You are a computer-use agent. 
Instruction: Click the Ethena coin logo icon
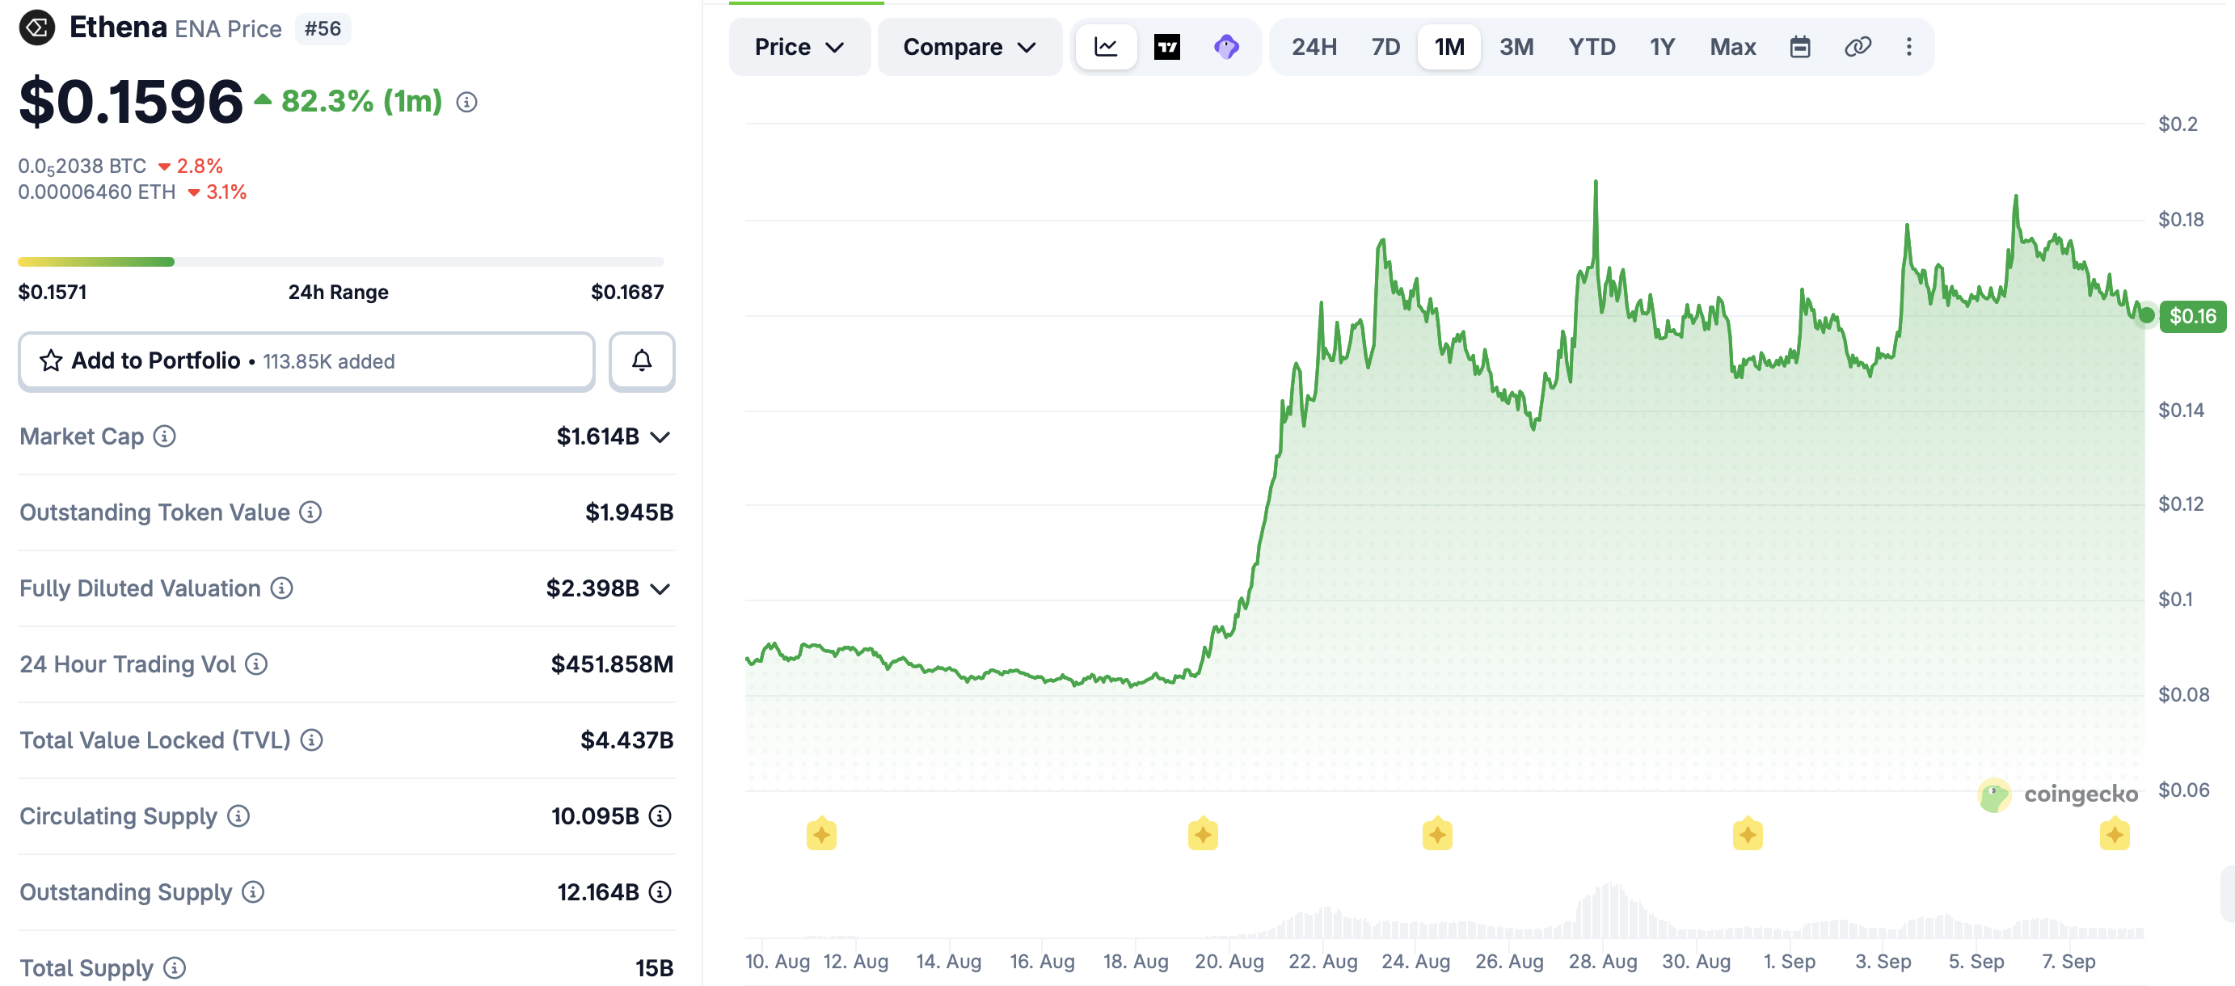[37, 27]
